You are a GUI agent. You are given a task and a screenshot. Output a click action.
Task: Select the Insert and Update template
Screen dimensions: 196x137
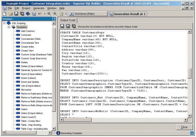point(30,82)
